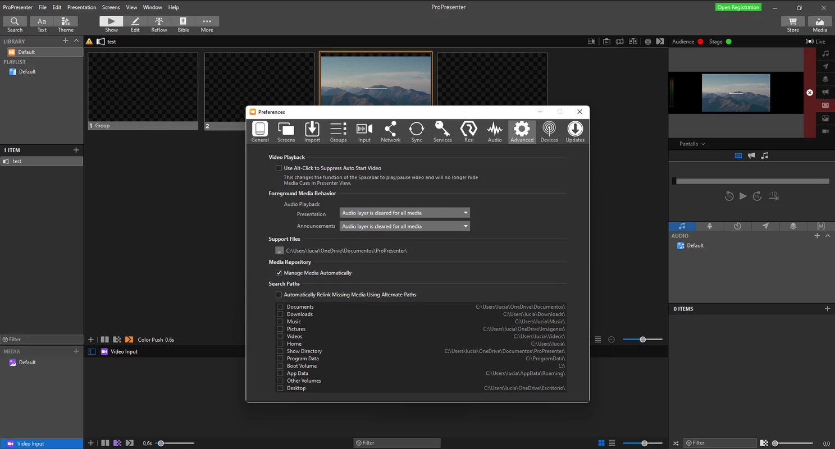
Task: Browse support files with the ... button
Action: (280, 250)
